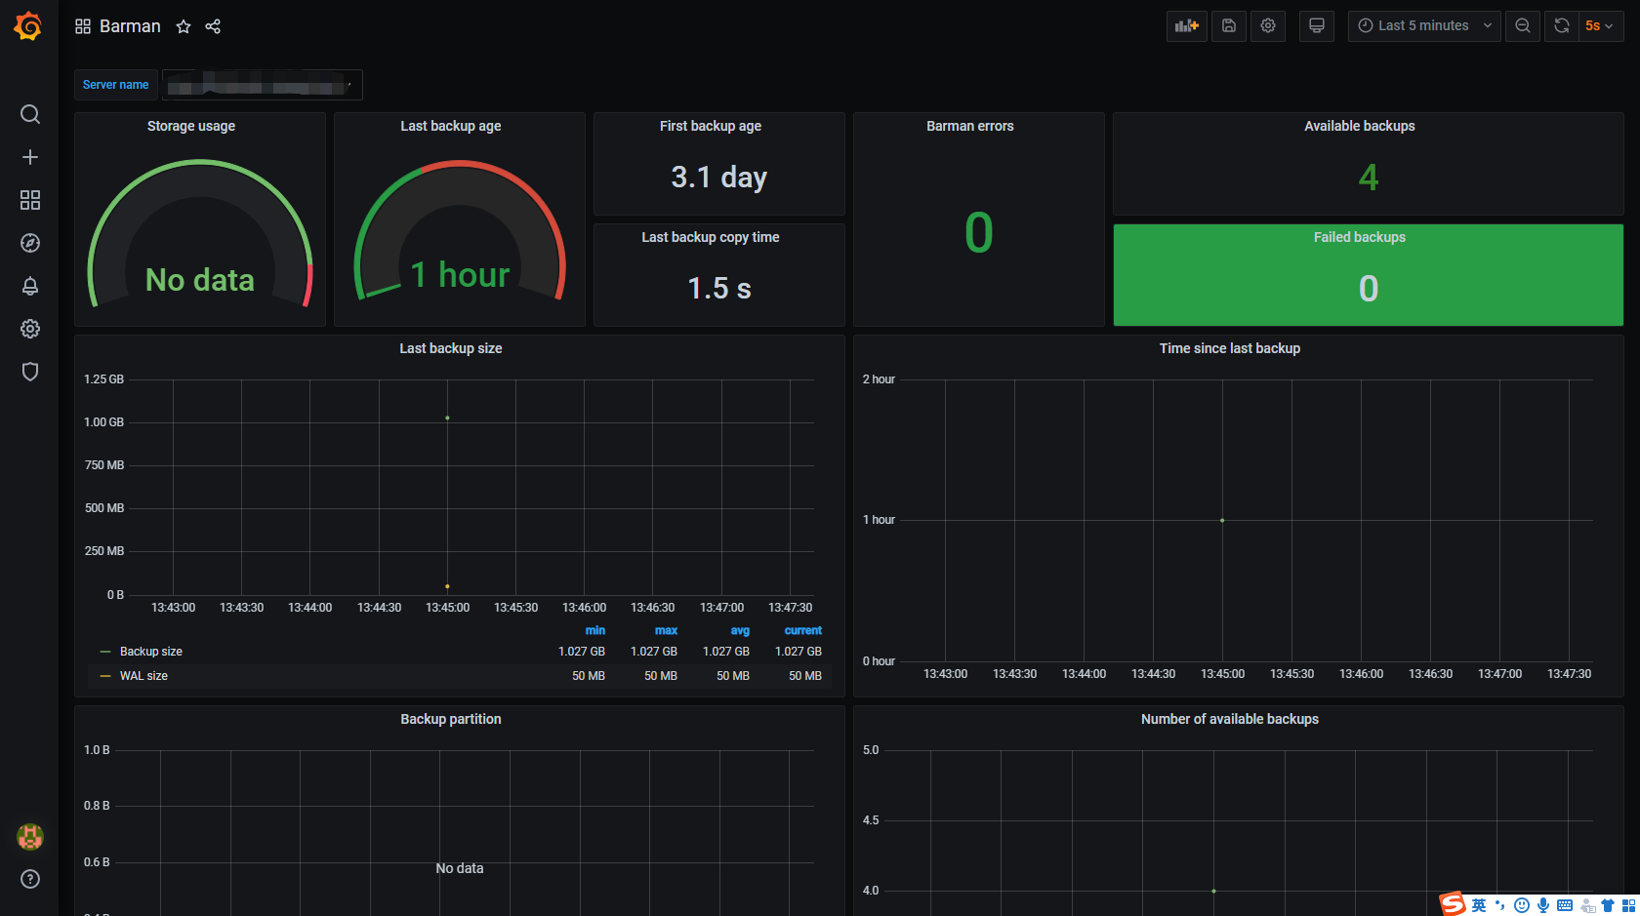Viewport: 1640px width, 916px height.
Task: Open the Server name variable dropdown
Action: [x=262, y=86]
